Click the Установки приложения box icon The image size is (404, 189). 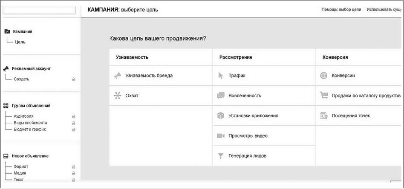coord(221,116)
